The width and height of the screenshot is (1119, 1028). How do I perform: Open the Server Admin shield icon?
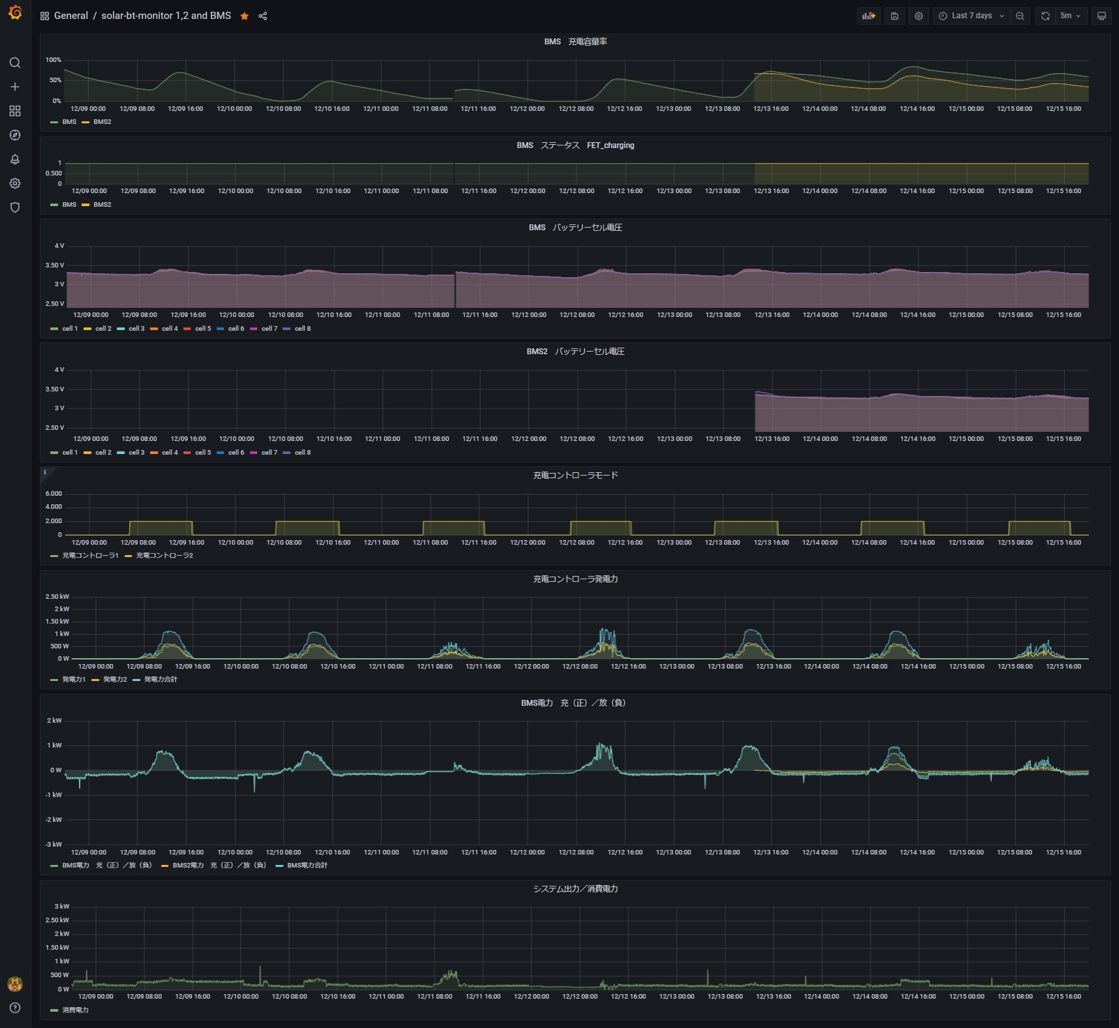point(15,207)
